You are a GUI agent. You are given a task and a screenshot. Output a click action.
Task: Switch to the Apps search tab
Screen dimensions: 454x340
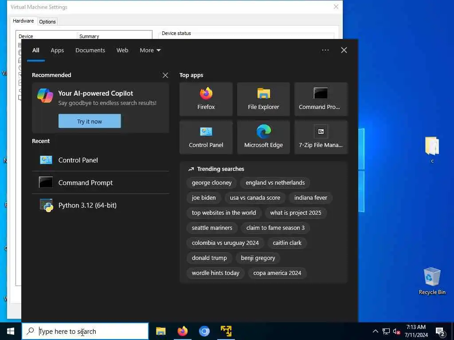57,50
